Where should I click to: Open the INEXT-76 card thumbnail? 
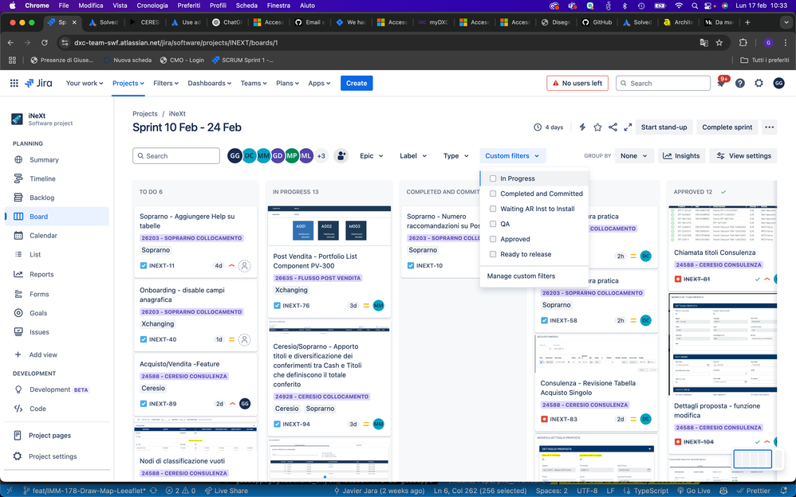coord(329,226)
